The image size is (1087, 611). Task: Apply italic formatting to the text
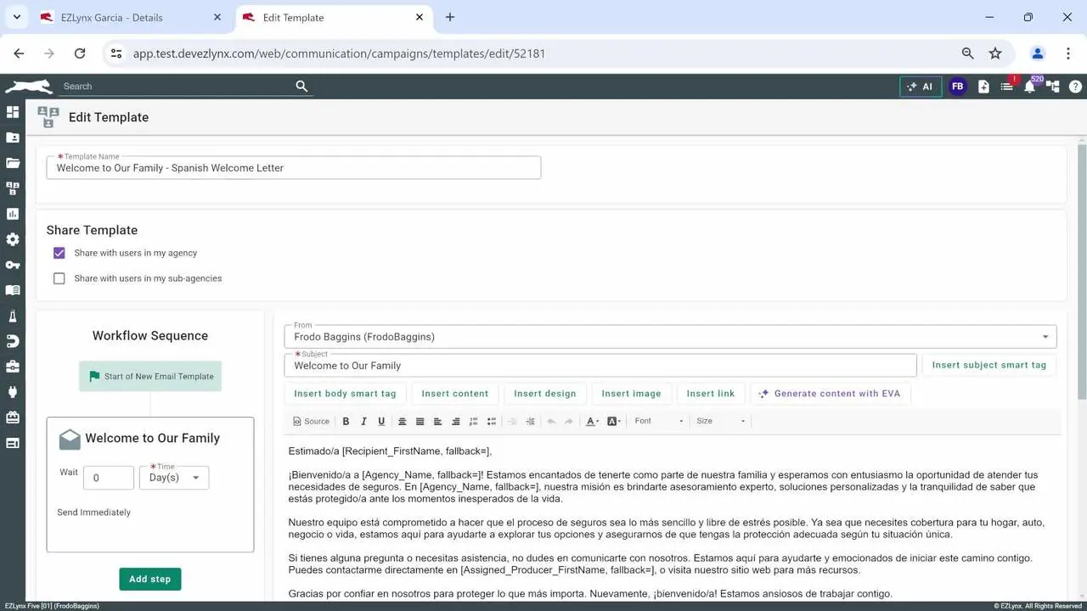pos(363,421)
